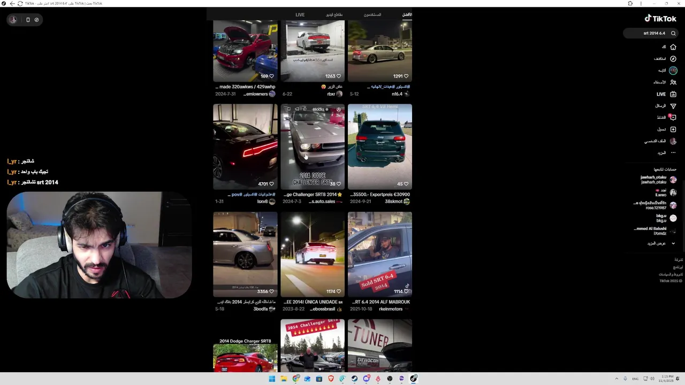Click the notification bell in system tray
Screen dimensions: 685x385
point(678,379)
